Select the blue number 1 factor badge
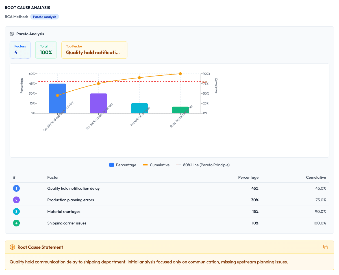 16,188
